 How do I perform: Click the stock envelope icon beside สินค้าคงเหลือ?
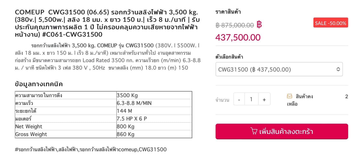click(x=289, y=96)
